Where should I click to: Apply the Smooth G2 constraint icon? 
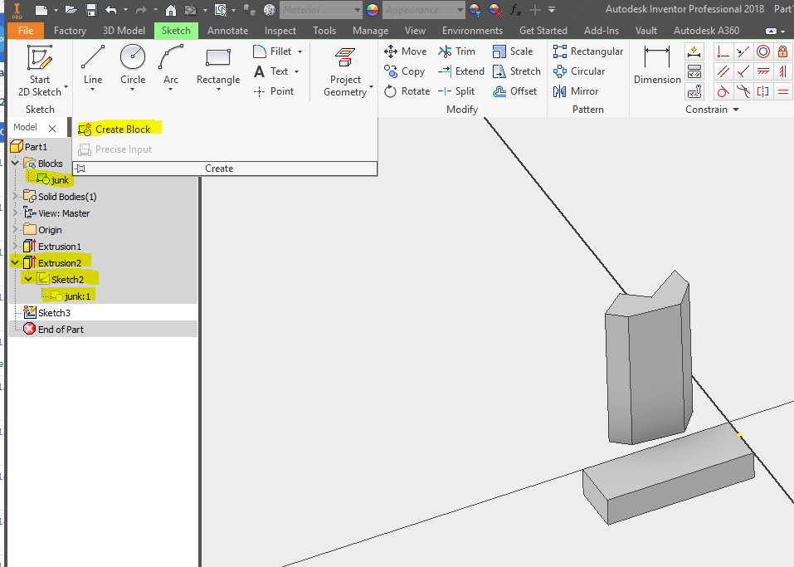click(743, 91)
